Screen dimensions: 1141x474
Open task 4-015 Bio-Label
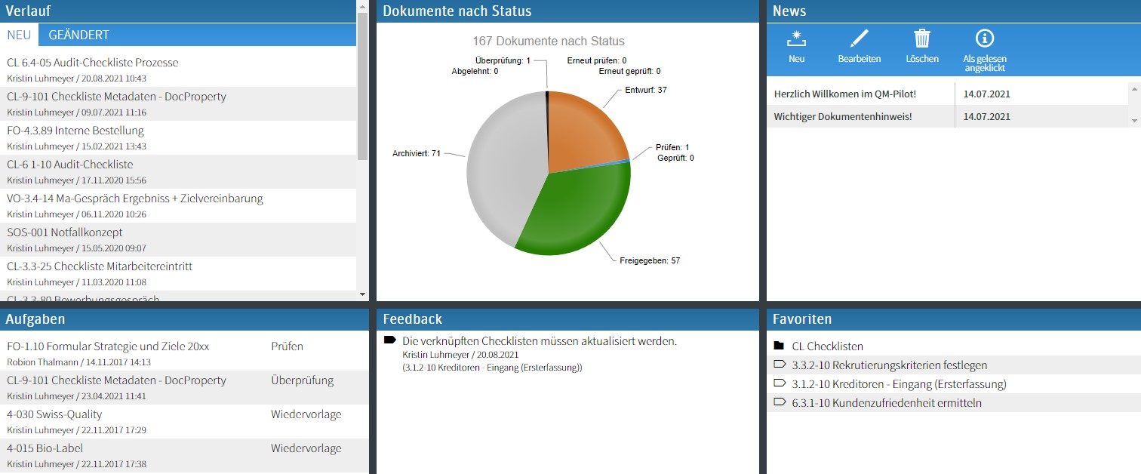click(x=45, y=448)
